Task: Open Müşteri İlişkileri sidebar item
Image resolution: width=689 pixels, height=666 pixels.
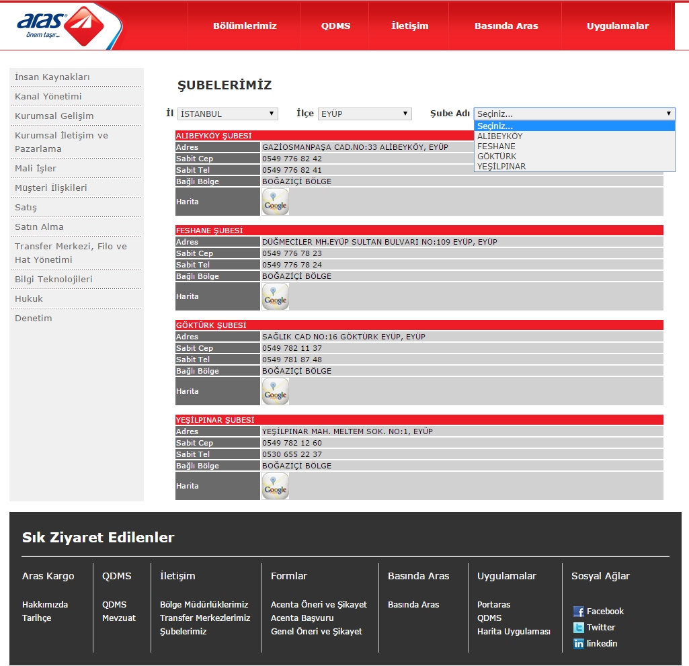Action: 51,188
